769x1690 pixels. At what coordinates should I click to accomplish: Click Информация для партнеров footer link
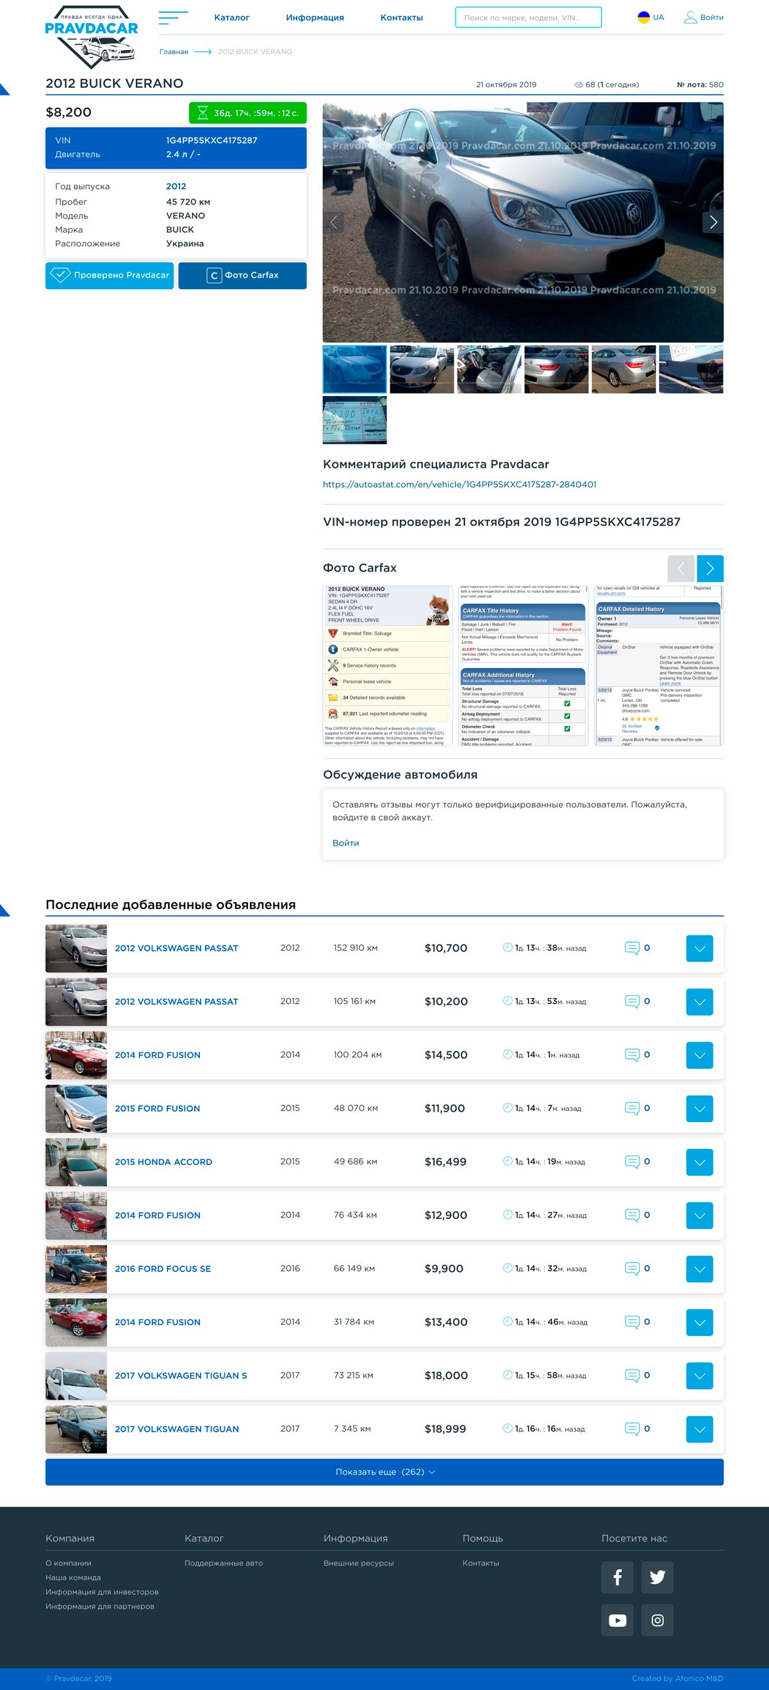(x=99, y=1607)
